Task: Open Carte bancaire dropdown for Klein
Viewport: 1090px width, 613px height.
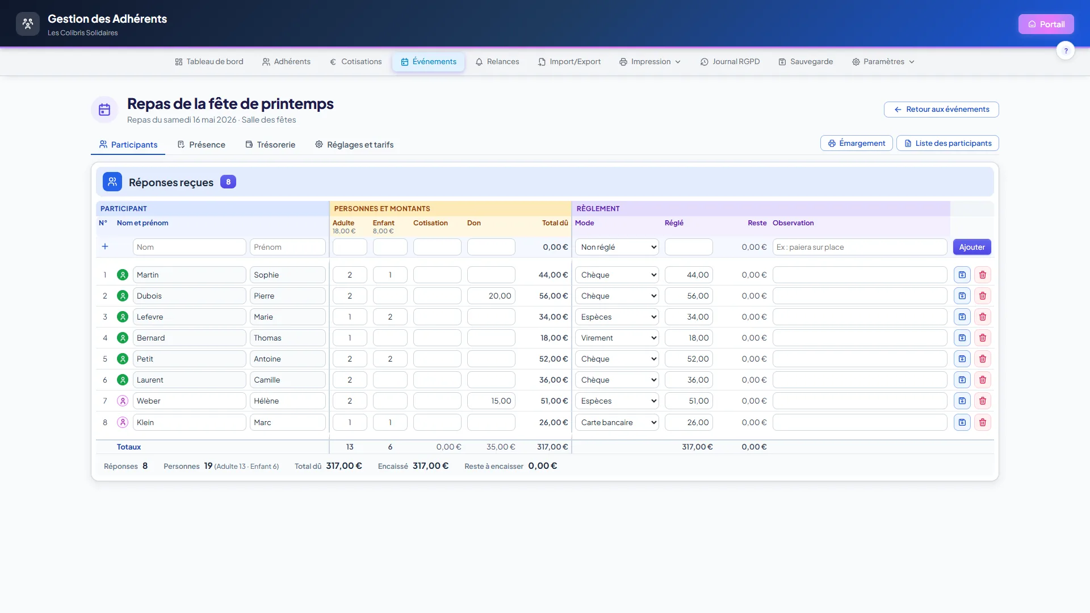Action: click(617, 422)
